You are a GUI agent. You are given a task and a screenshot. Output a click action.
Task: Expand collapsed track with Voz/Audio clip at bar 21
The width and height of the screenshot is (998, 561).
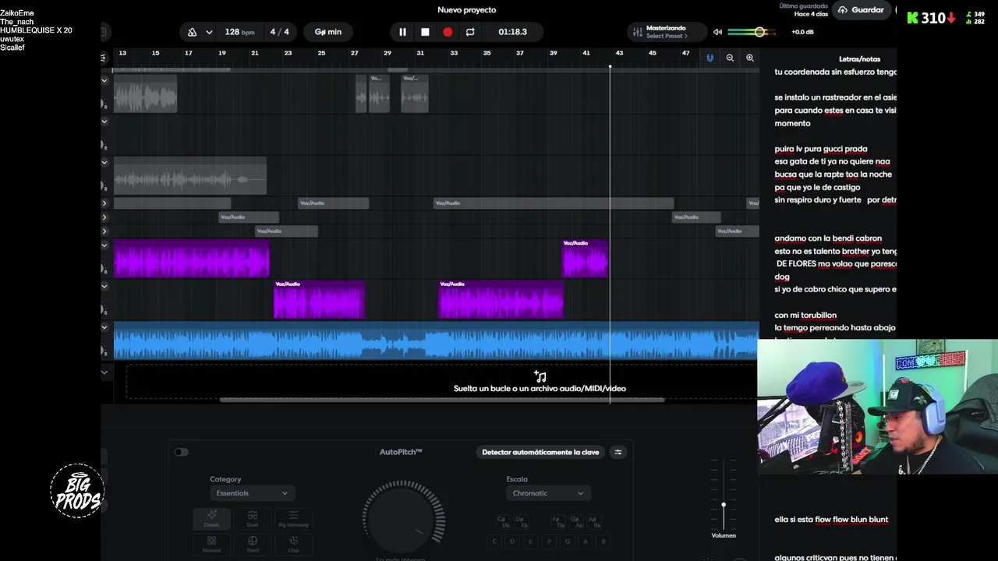pos(104,231)
